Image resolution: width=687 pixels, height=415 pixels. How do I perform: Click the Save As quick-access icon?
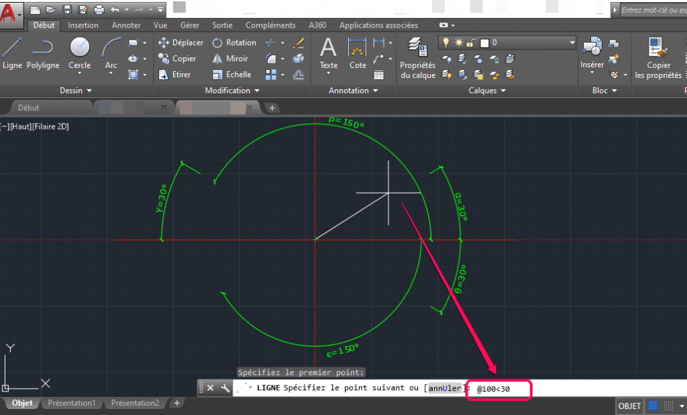point(83,9)
